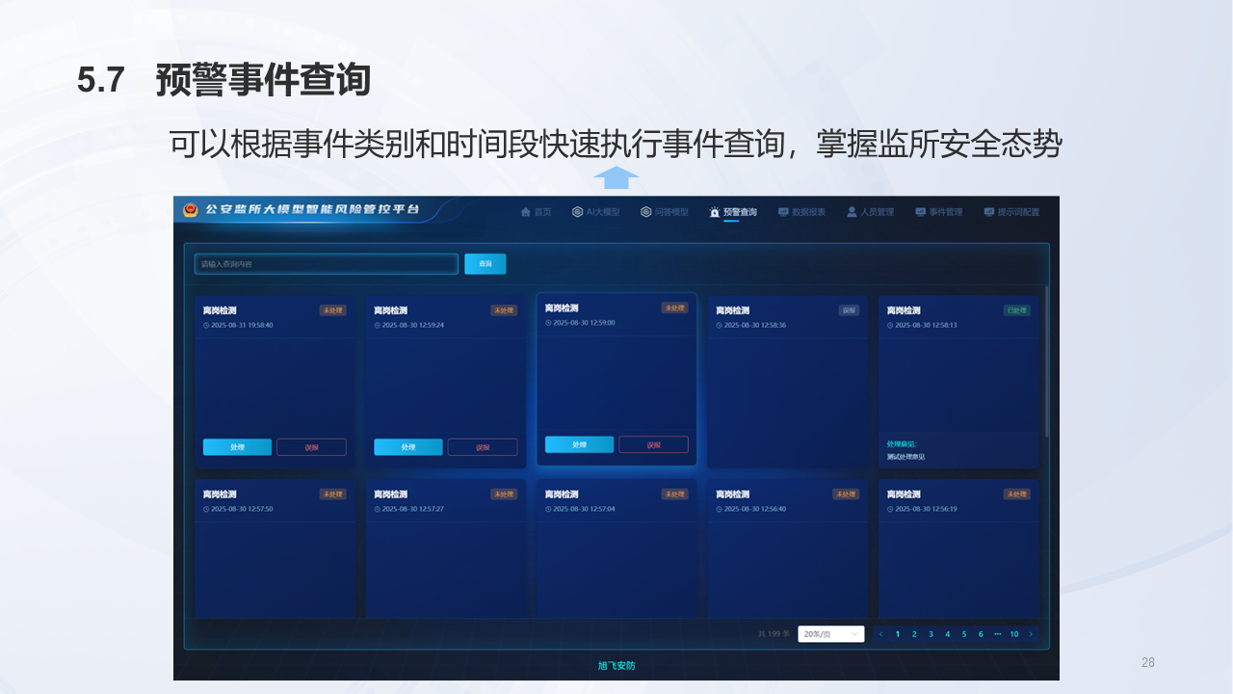
Task: Select page 5 in pagination
Action: [x=964, y=634]
